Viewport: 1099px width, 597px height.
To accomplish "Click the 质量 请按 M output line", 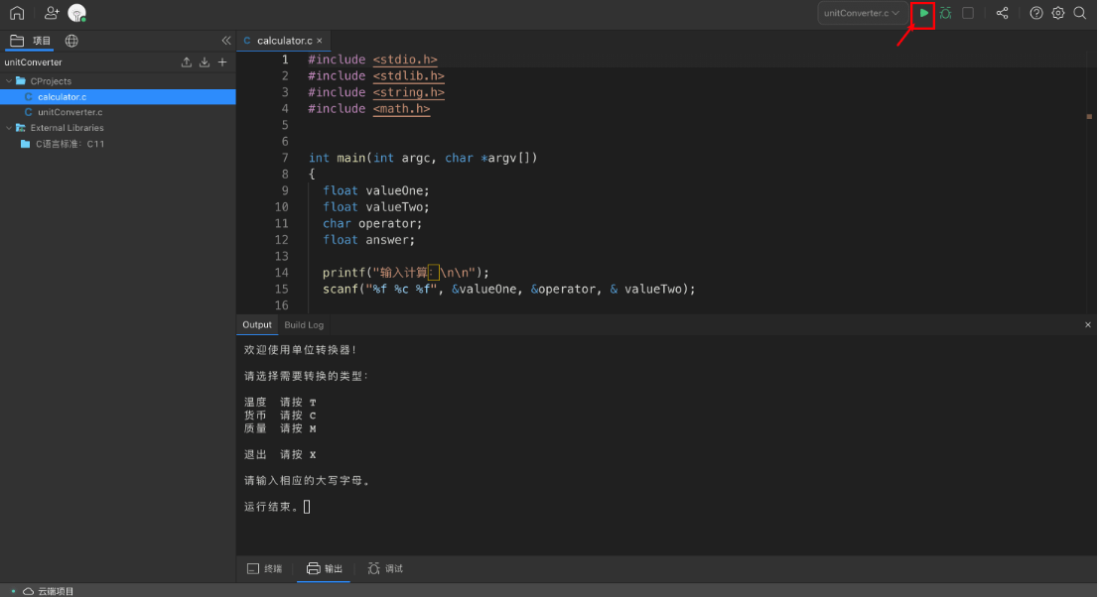I will pos(280,428).
